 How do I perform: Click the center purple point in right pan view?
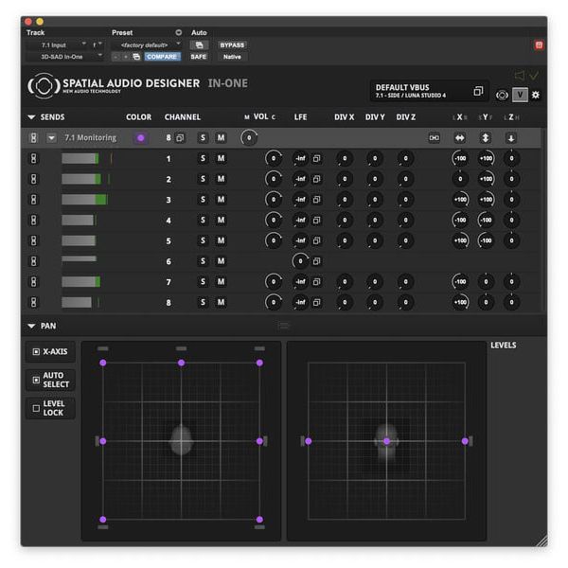pyautogui.click(x=387, y=441)
